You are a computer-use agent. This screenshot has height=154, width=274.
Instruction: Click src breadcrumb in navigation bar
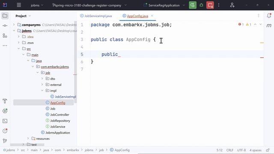tap(23, 150)
